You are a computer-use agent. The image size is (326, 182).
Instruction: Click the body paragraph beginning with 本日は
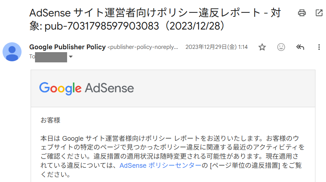coord(171,139)
